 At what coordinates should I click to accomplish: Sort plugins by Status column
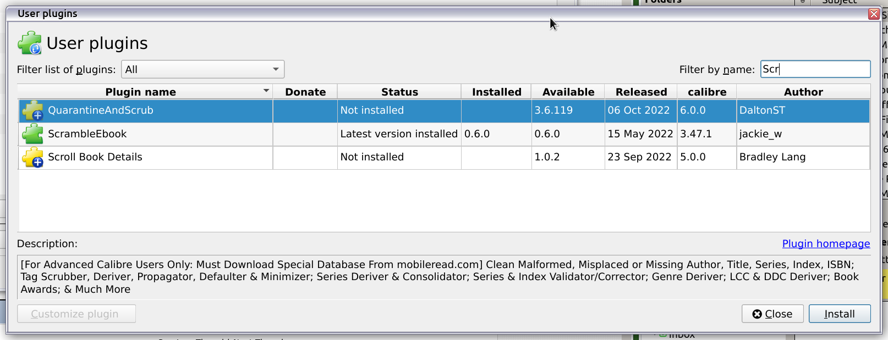click(x=399, y=92)
